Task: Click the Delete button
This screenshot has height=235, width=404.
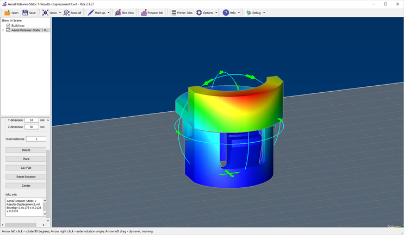Action: pyautogui.click(x=26, y=150)
